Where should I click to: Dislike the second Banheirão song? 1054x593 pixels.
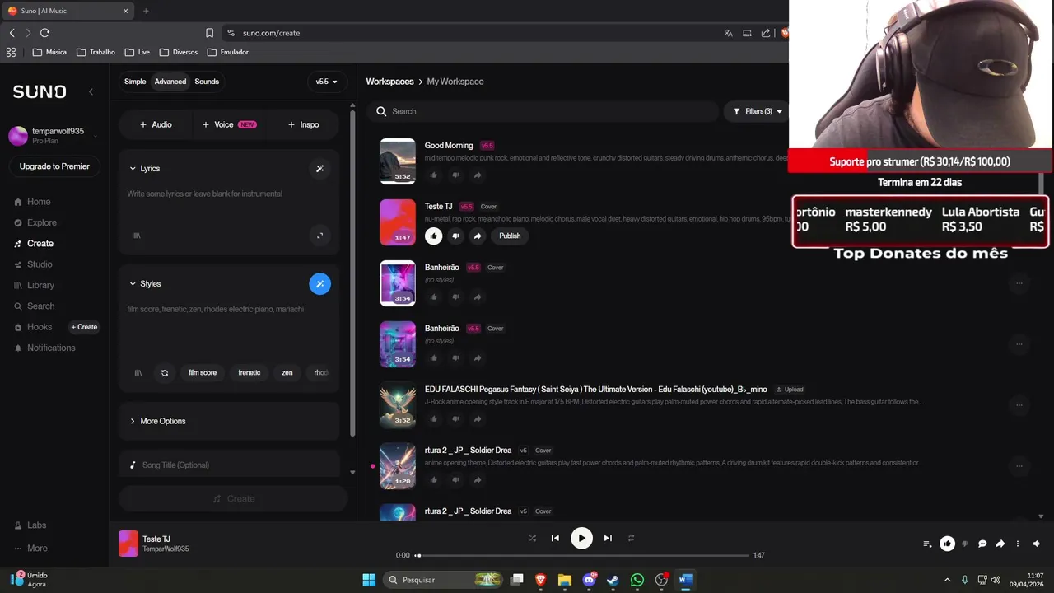click(x=455, y=357)
